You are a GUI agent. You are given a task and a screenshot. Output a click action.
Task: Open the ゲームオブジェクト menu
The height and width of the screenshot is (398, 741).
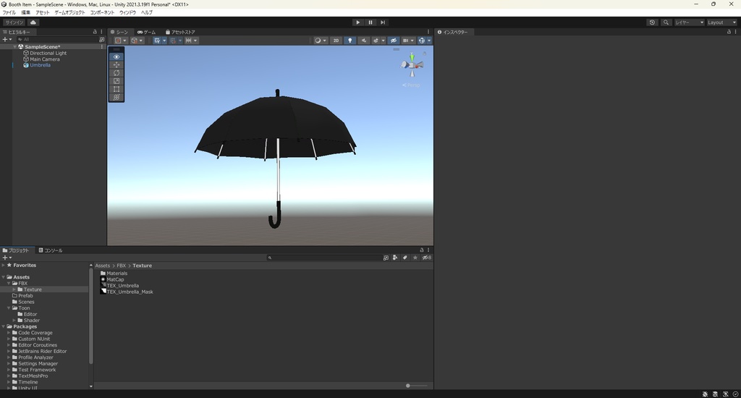(69, 13)
